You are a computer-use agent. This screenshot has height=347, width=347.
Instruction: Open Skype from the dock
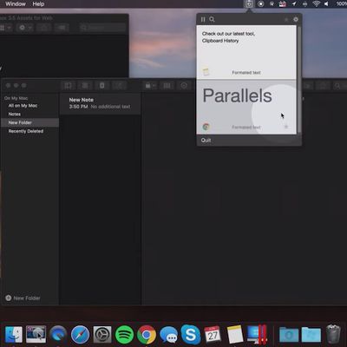(191, 335)
